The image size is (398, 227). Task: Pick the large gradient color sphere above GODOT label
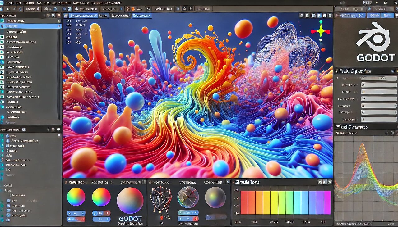[x=130, y=200]
